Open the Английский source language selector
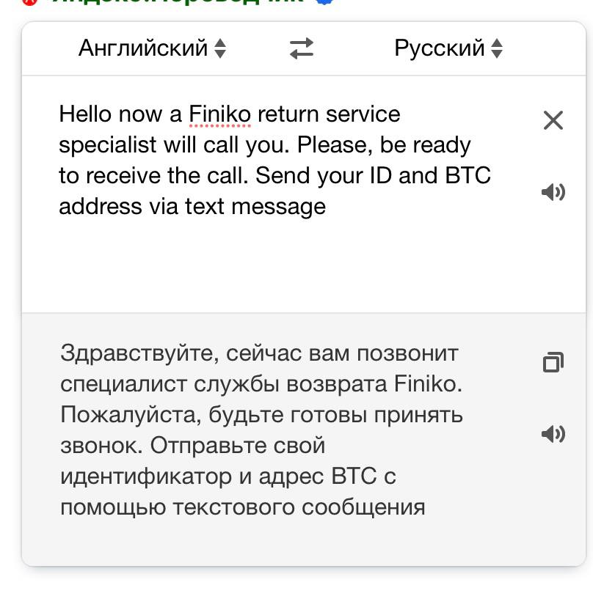Image resolution: width=593 pixels, height=607 pixels. point(152,48)
